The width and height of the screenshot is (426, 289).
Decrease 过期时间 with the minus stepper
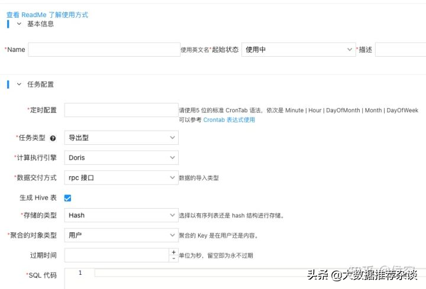[173, 259]
